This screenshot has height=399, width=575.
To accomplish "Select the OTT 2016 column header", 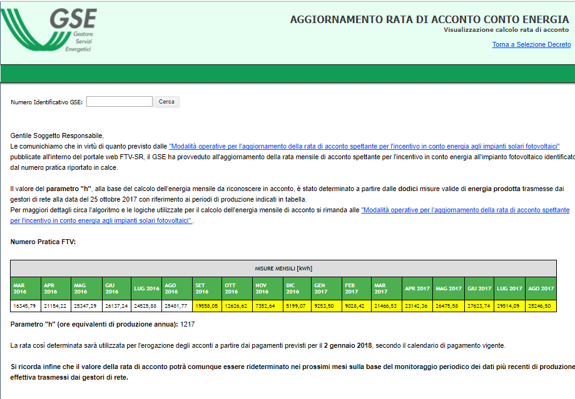I will click(237, 288).
